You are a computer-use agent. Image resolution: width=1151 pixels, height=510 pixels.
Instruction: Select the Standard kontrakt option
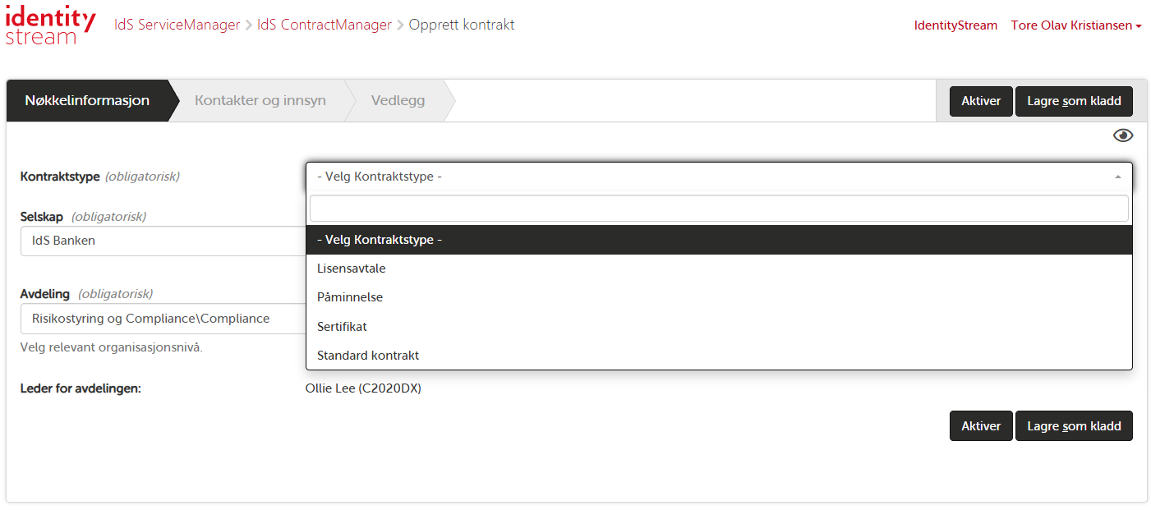click(368, 356)
